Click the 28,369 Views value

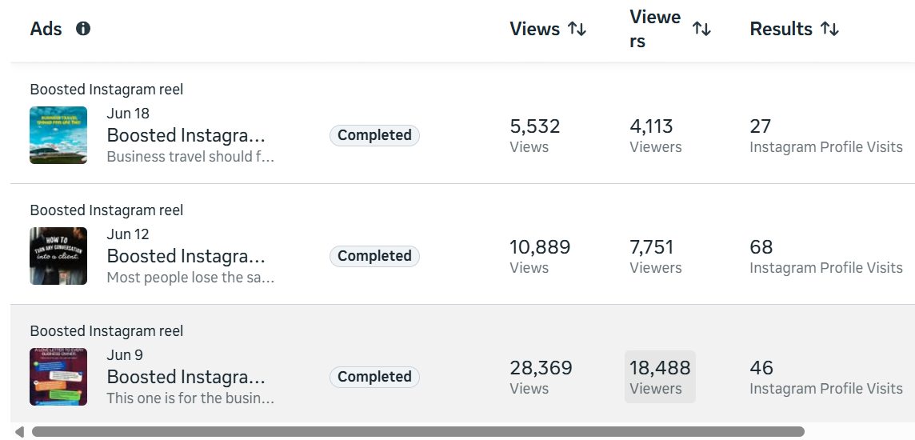(x=541, y=368)
